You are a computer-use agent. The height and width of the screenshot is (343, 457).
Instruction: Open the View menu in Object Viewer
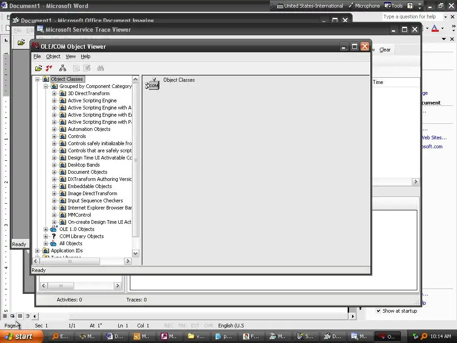point(71,56)
